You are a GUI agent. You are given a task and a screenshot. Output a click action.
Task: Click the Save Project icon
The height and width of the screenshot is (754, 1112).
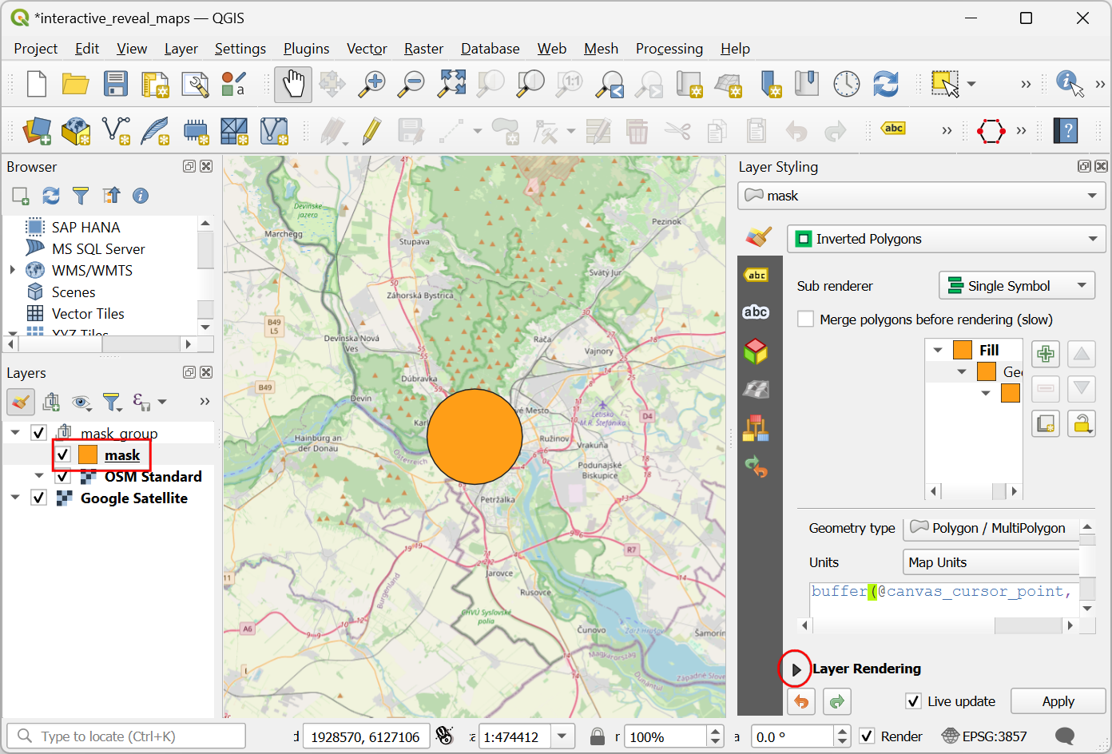116,84
